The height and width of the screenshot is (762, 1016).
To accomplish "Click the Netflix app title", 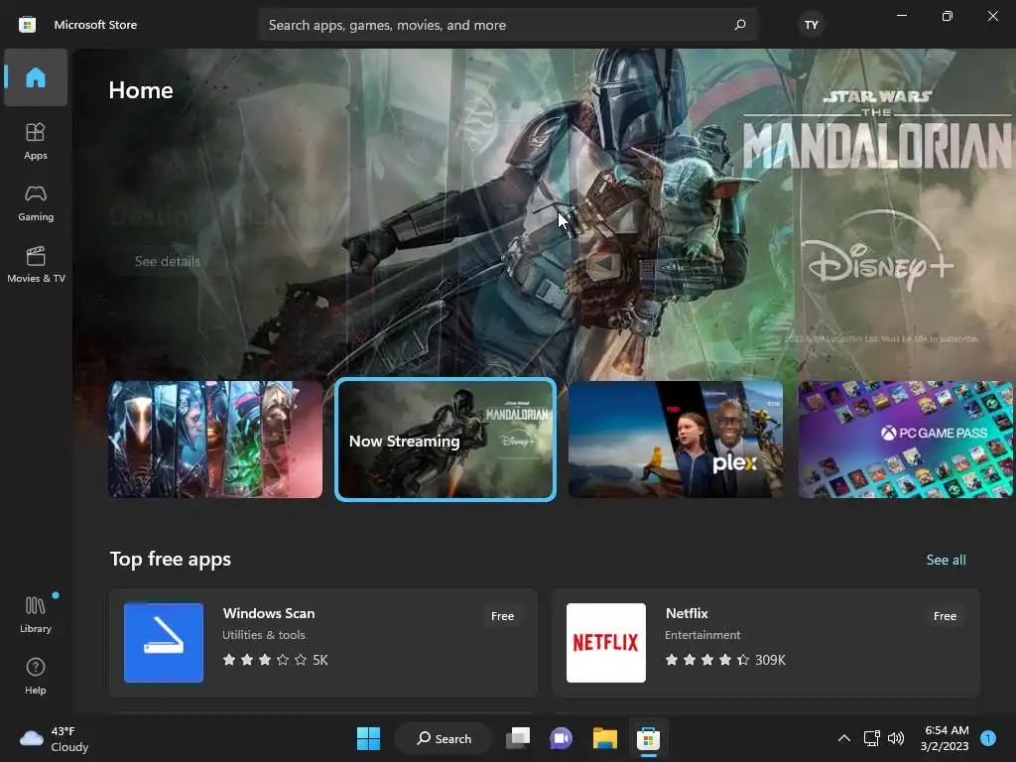I will point(687,613).
